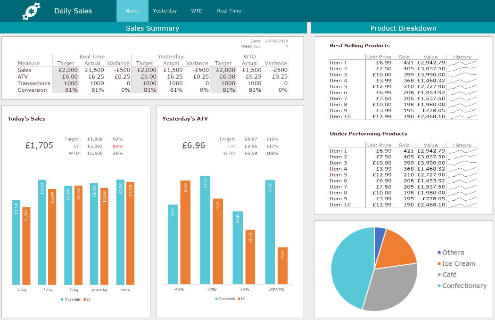The image size is (495, 320).
Task: Click the Conversion row label in the summary table
Action: coord(32,90)
